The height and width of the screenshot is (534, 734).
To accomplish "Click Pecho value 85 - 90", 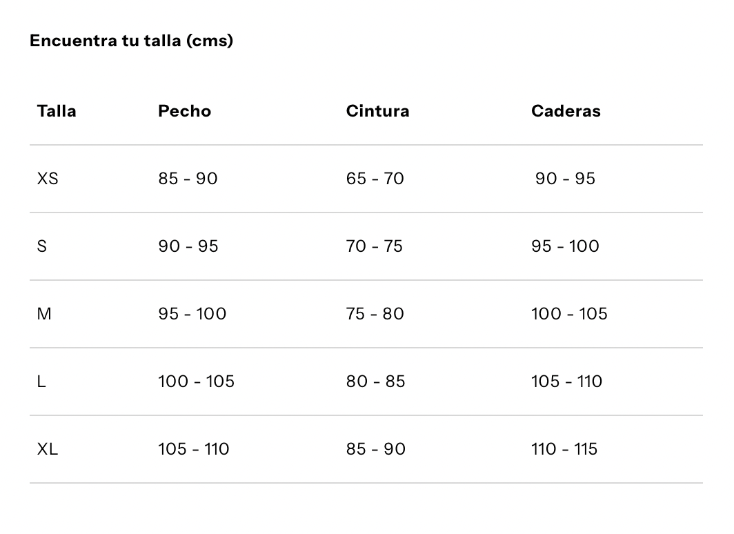I will (188, 178).
